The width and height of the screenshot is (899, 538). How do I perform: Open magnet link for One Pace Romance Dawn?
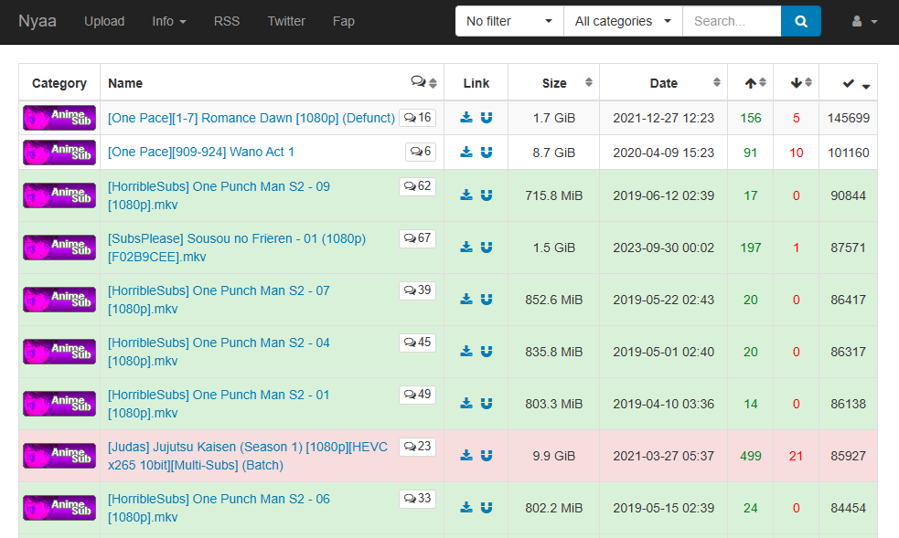(x=487, y=117)
